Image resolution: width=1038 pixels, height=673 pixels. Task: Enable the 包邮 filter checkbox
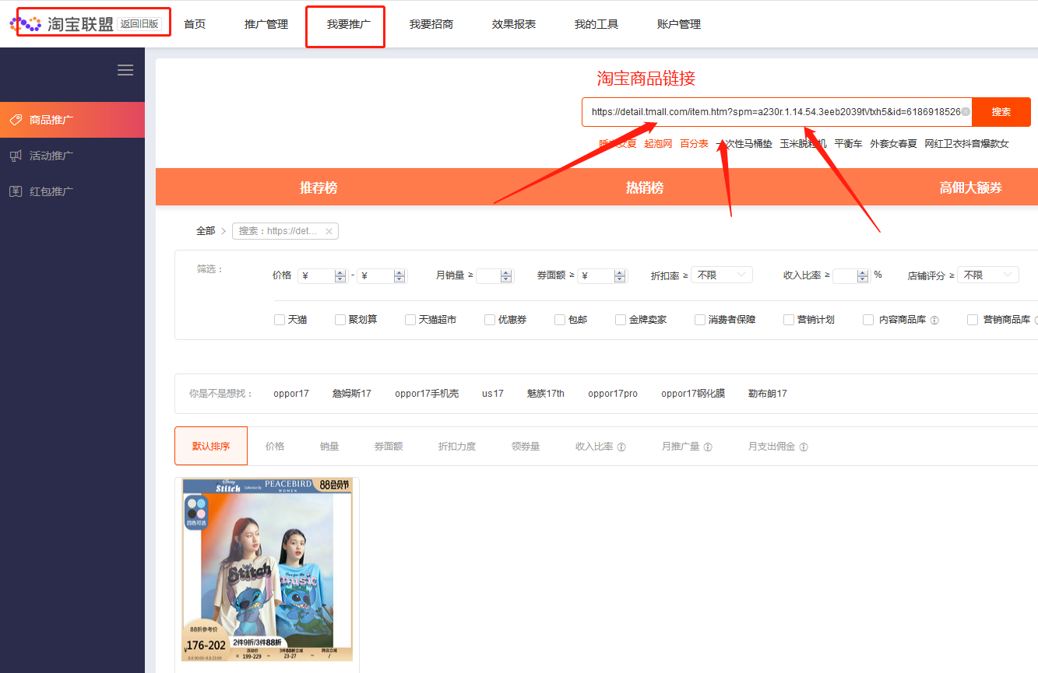click(x=559, y=319)
